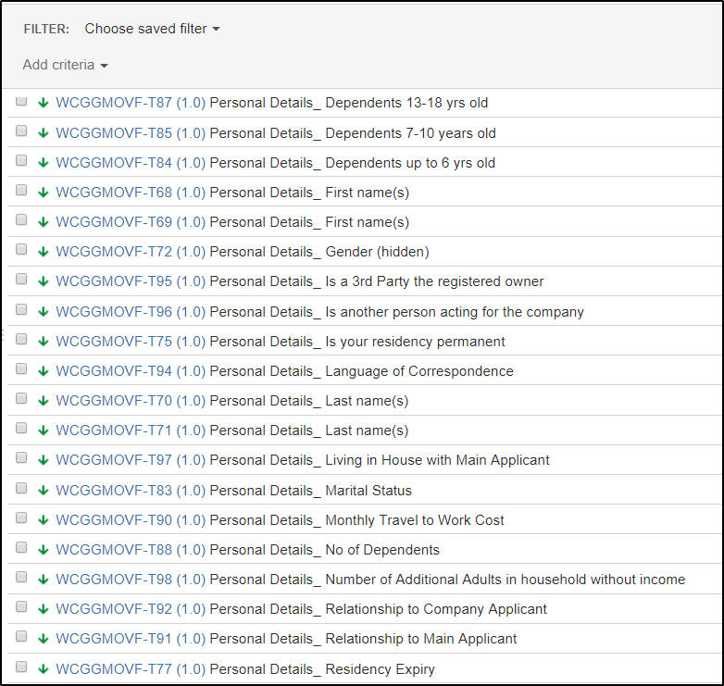Click 'Monthly Travel to Work Cost' text
This screenshot has height=686, width=724.
(415, 520)
